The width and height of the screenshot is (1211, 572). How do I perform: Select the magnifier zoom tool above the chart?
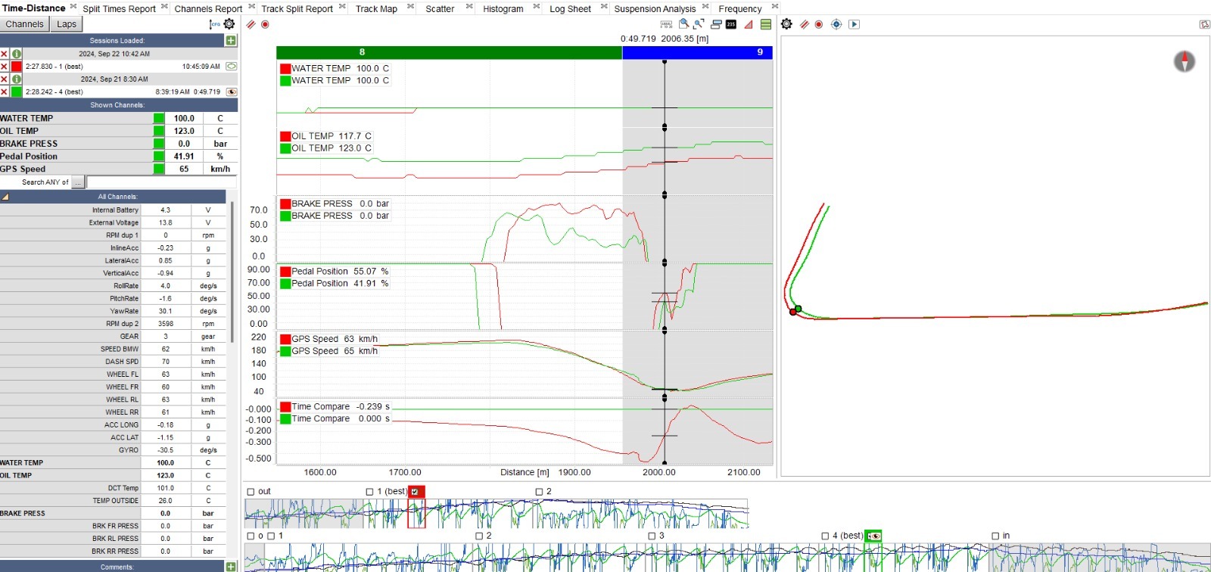point(684,24)
